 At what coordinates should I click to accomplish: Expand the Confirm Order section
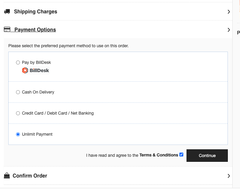click(30, 175)
